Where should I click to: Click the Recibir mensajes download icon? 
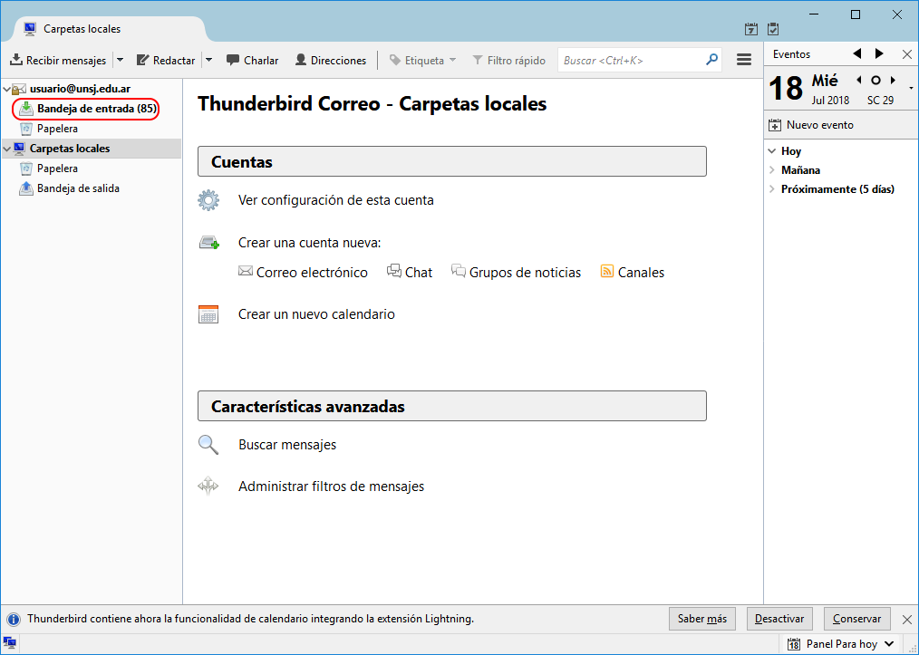click(x=16, y=60)
